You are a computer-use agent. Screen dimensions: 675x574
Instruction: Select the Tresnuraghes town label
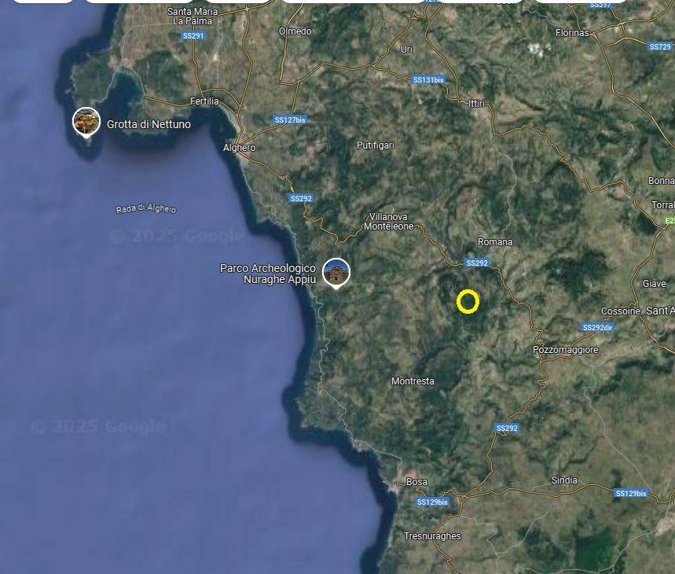[432, 536]
